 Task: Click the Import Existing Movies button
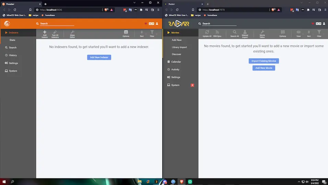[263, 61]
